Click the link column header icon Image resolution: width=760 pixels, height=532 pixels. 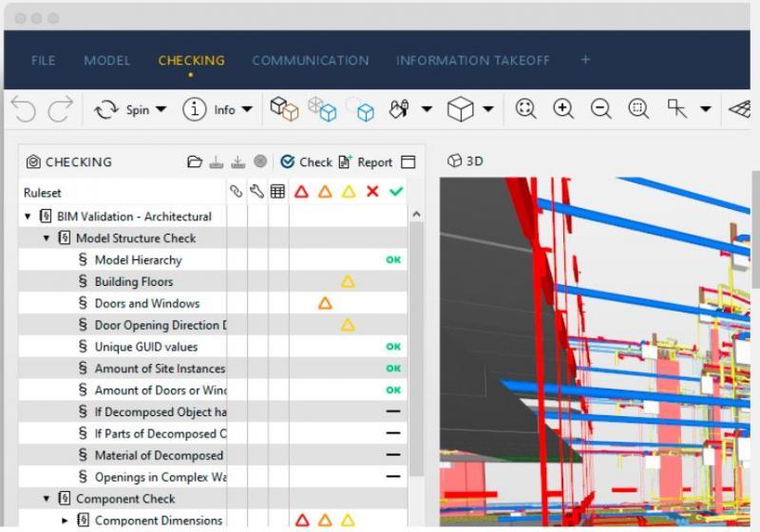[236, 192]
